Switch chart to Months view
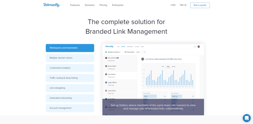 (174, 66)
